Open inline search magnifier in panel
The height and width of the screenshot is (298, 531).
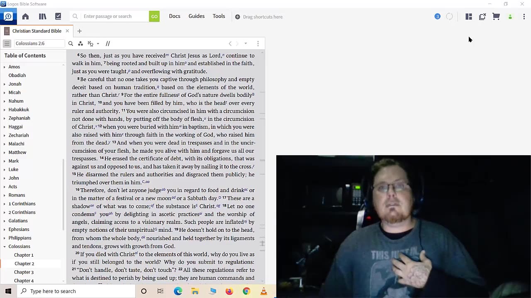(x=71, y=43)
